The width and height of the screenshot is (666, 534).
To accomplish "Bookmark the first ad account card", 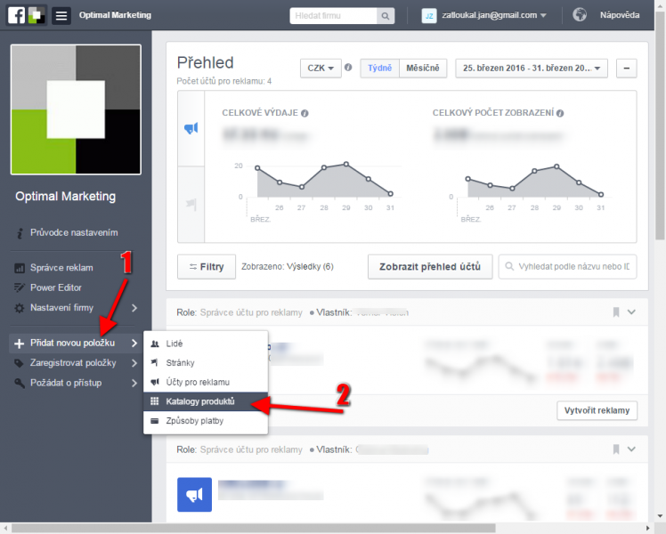I will tap(616, 312).
